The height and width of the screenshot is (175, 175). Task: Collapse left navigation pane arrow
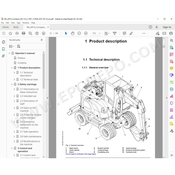click(x=47, y=98)
